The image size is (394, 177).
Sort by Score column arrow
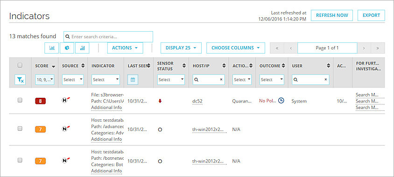(x=53, y=66)
